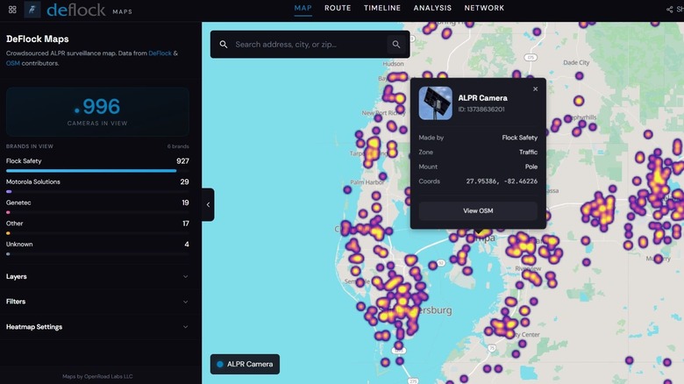Click the magnifier icon left of search
The image size is (684, 384).
[x=224, y=44]
